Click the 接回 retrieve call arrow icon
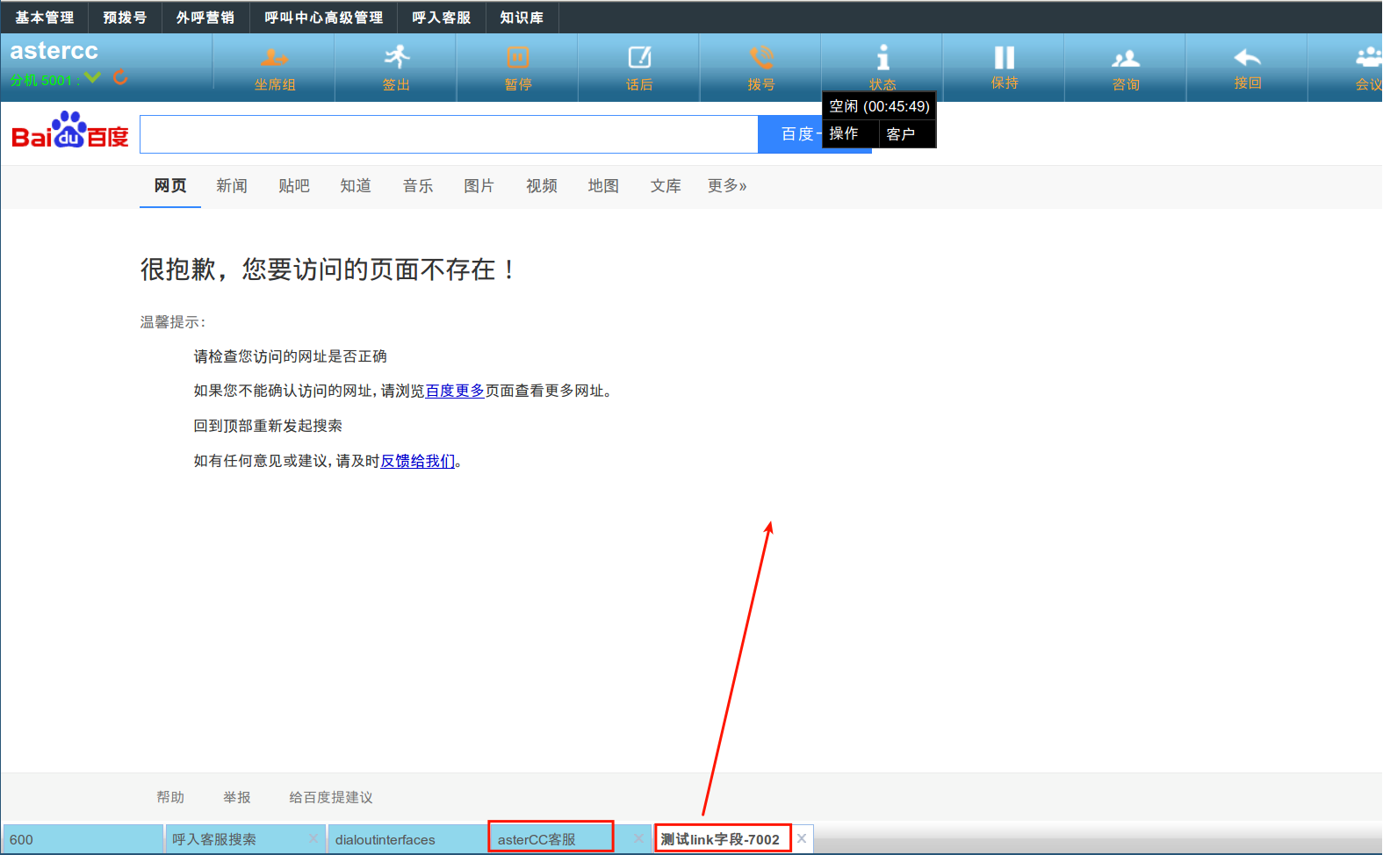Image resolution: width=1383 pixels, height=855 pixels. 1247,58
